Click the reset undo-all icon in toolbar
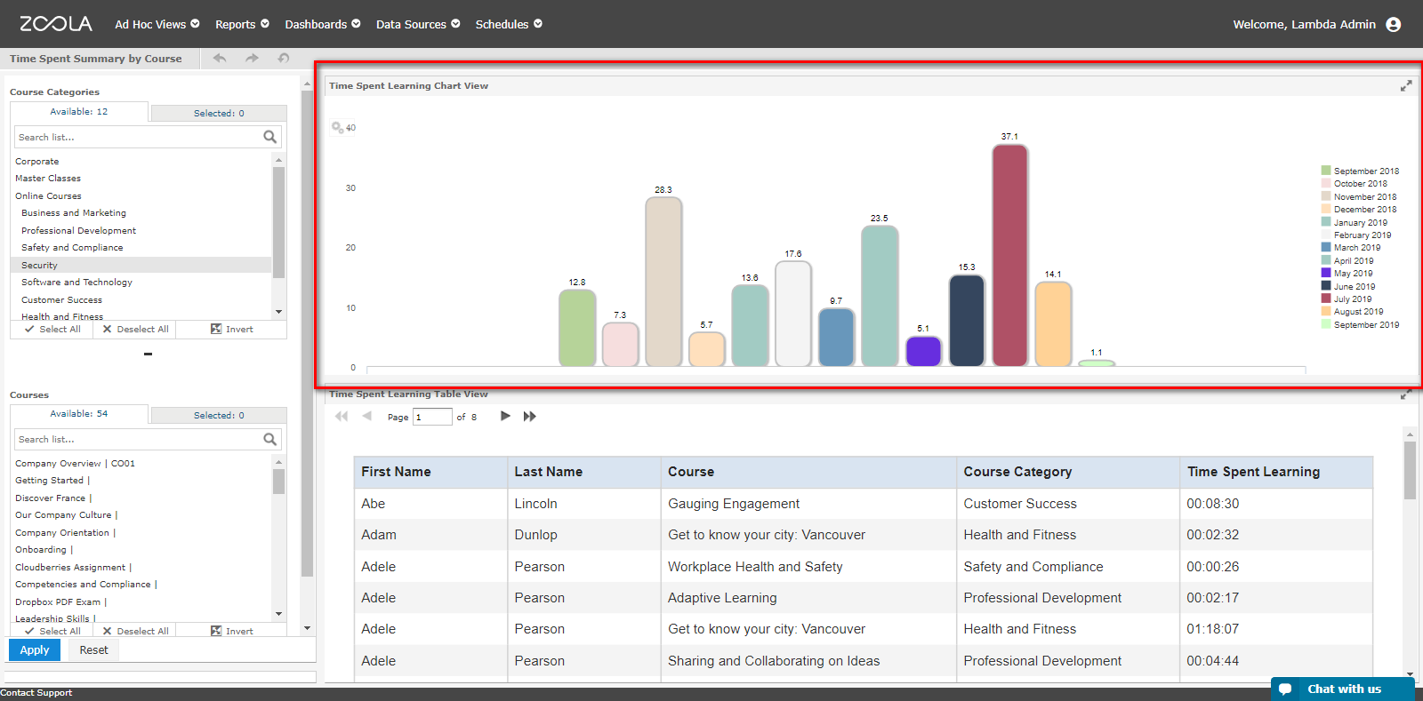The image size is (1423, 701). pyautogui.click(x=284, y=58)
